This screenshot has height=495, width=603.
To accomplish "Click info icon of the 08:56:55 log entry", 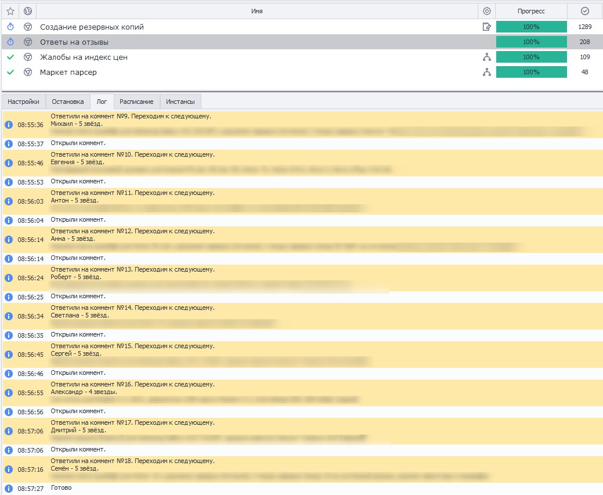I will click(x=9, y=393).
